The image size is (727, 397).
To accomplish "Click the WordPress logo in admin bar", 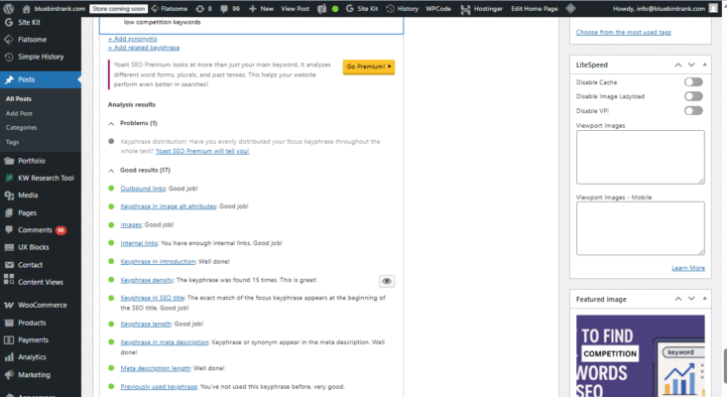I will click(9, 8).
